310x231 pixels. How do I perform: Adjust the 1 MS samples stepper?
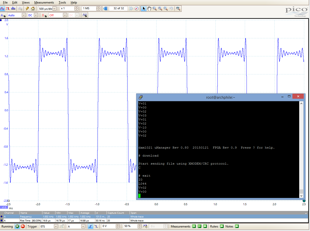(x=98, y=9)
